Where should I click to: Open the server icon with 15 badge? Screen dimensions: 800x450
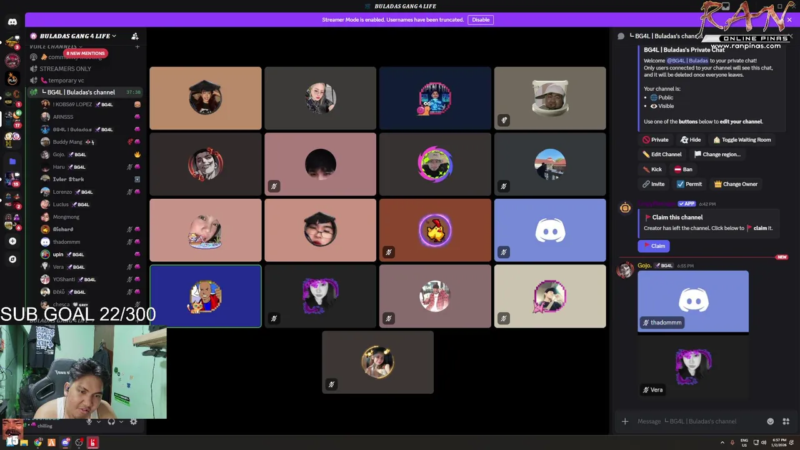[x=12, y=179]
